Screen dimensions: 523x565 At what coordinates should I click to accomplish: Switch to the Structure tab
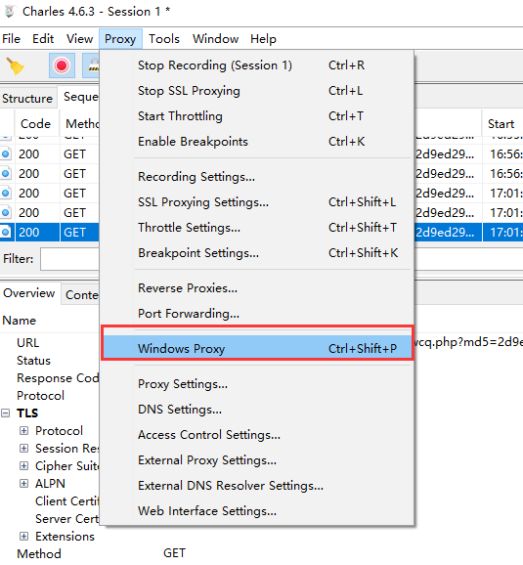tap(27, 98)
